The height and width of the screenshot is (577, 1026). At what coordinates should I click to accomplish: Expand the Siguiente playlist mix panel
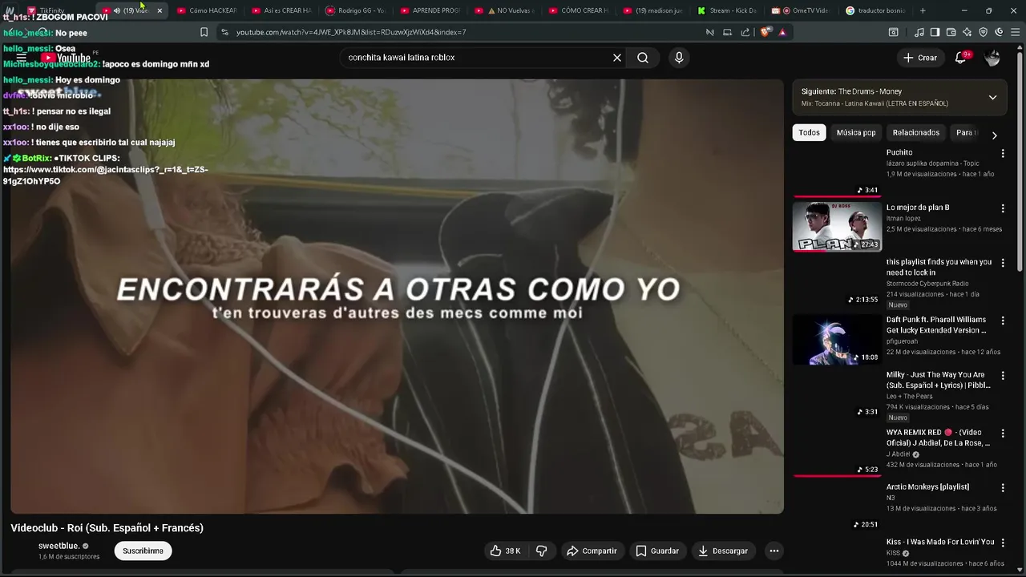(x=992, y=97)
